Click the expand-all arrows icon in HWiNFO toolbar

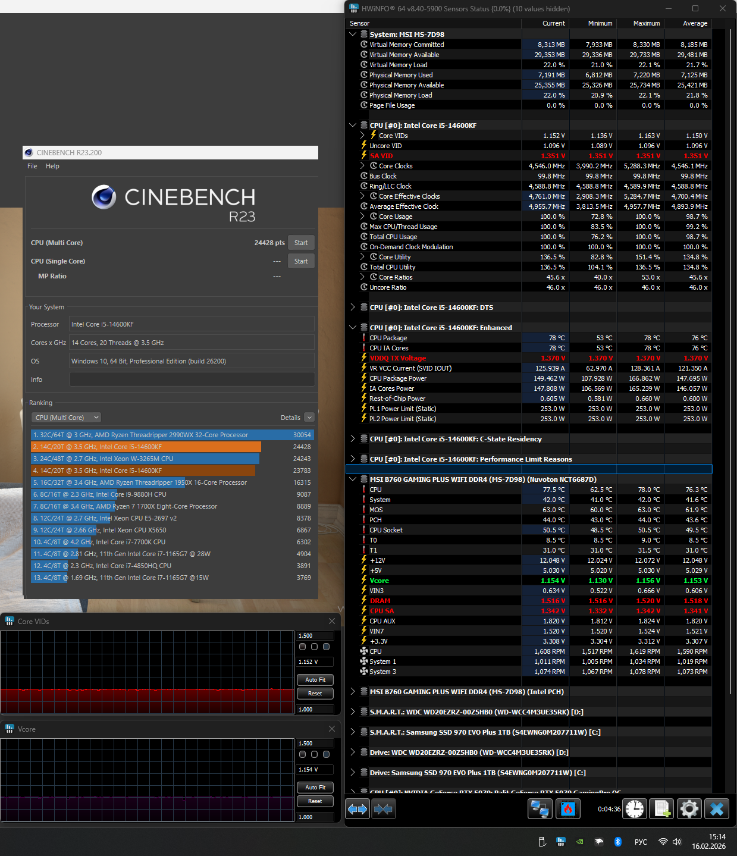point(357,809)
